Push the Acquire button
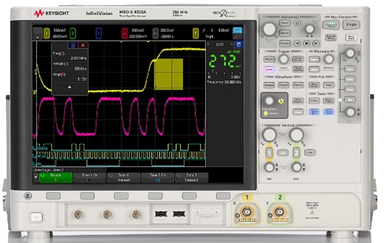387x243 pixels. [284, 85]
